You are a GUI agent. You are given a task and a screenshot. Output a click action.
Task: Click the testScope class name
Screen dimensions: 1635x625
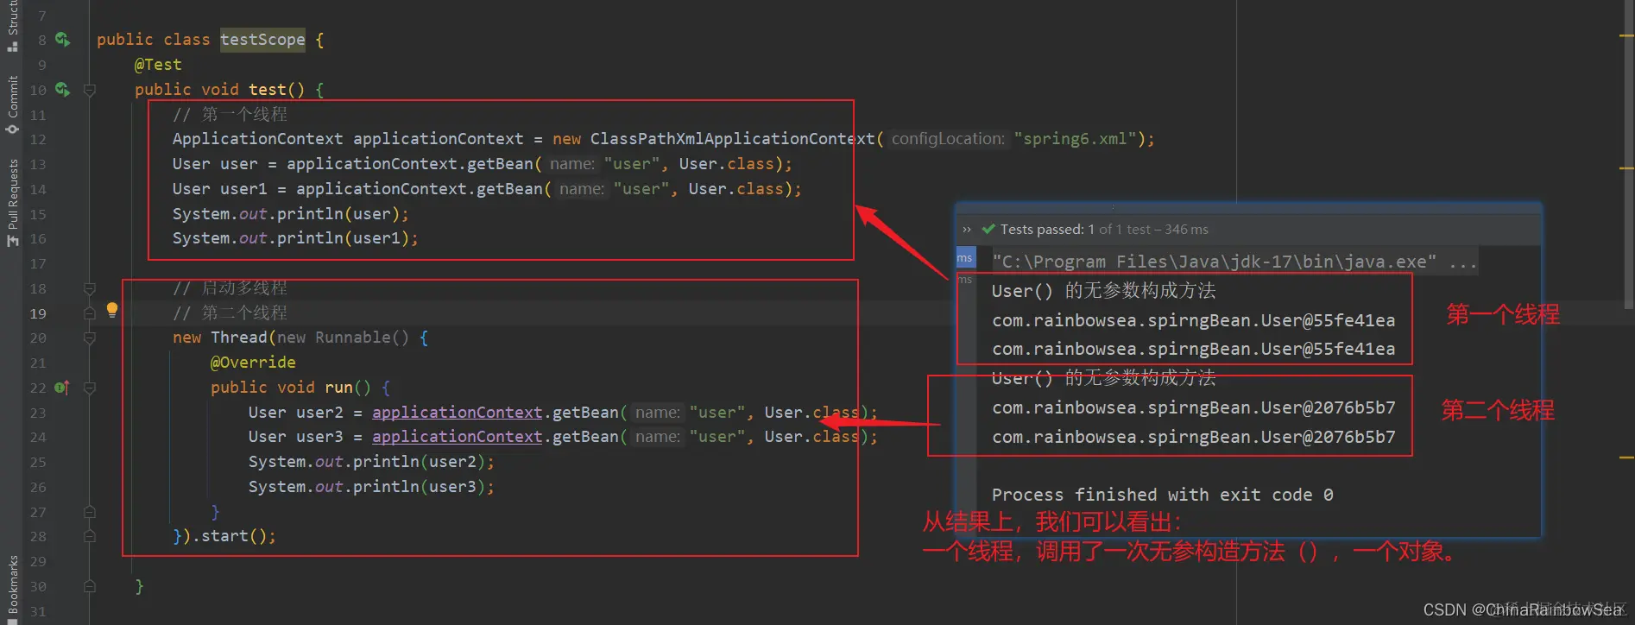click(262, 40)
